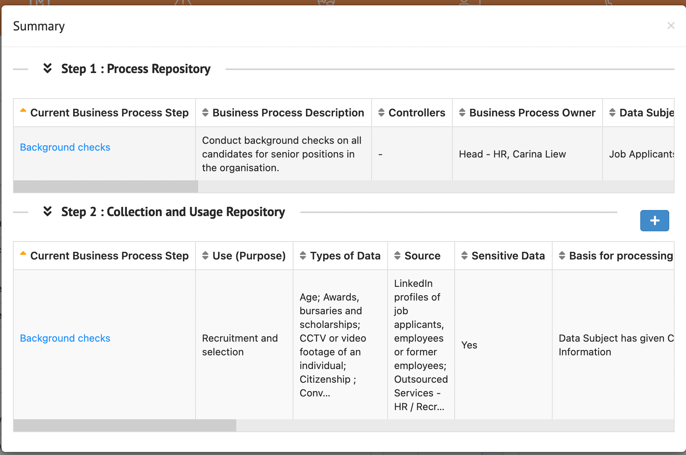Viewport: 686px width, 455px height.
Task: Sort by Business Process Owner
Action: (527, 113)
